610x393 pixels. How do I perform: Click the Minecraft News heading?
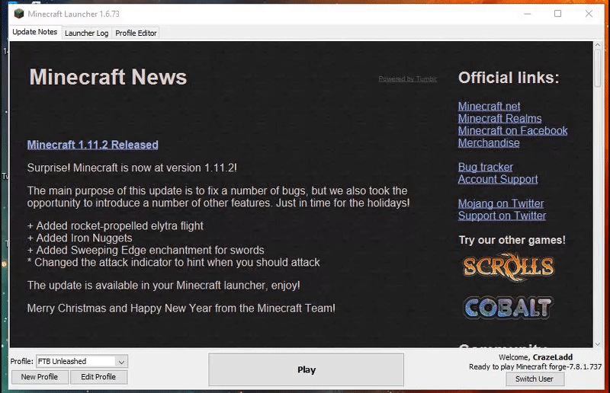click(x=108, y=77)
